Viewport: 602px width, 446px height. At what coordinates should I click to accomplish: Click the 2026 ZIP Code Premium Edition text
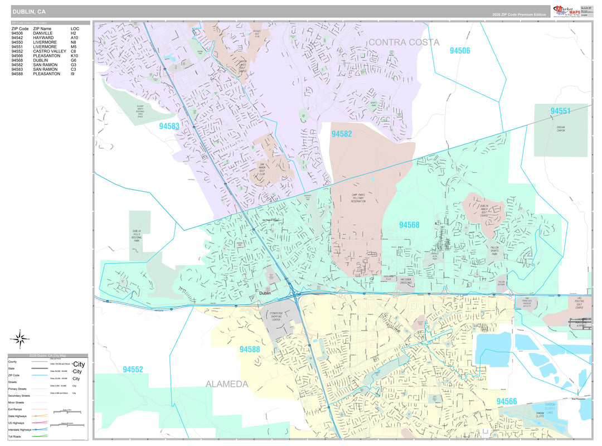[519, 14]
